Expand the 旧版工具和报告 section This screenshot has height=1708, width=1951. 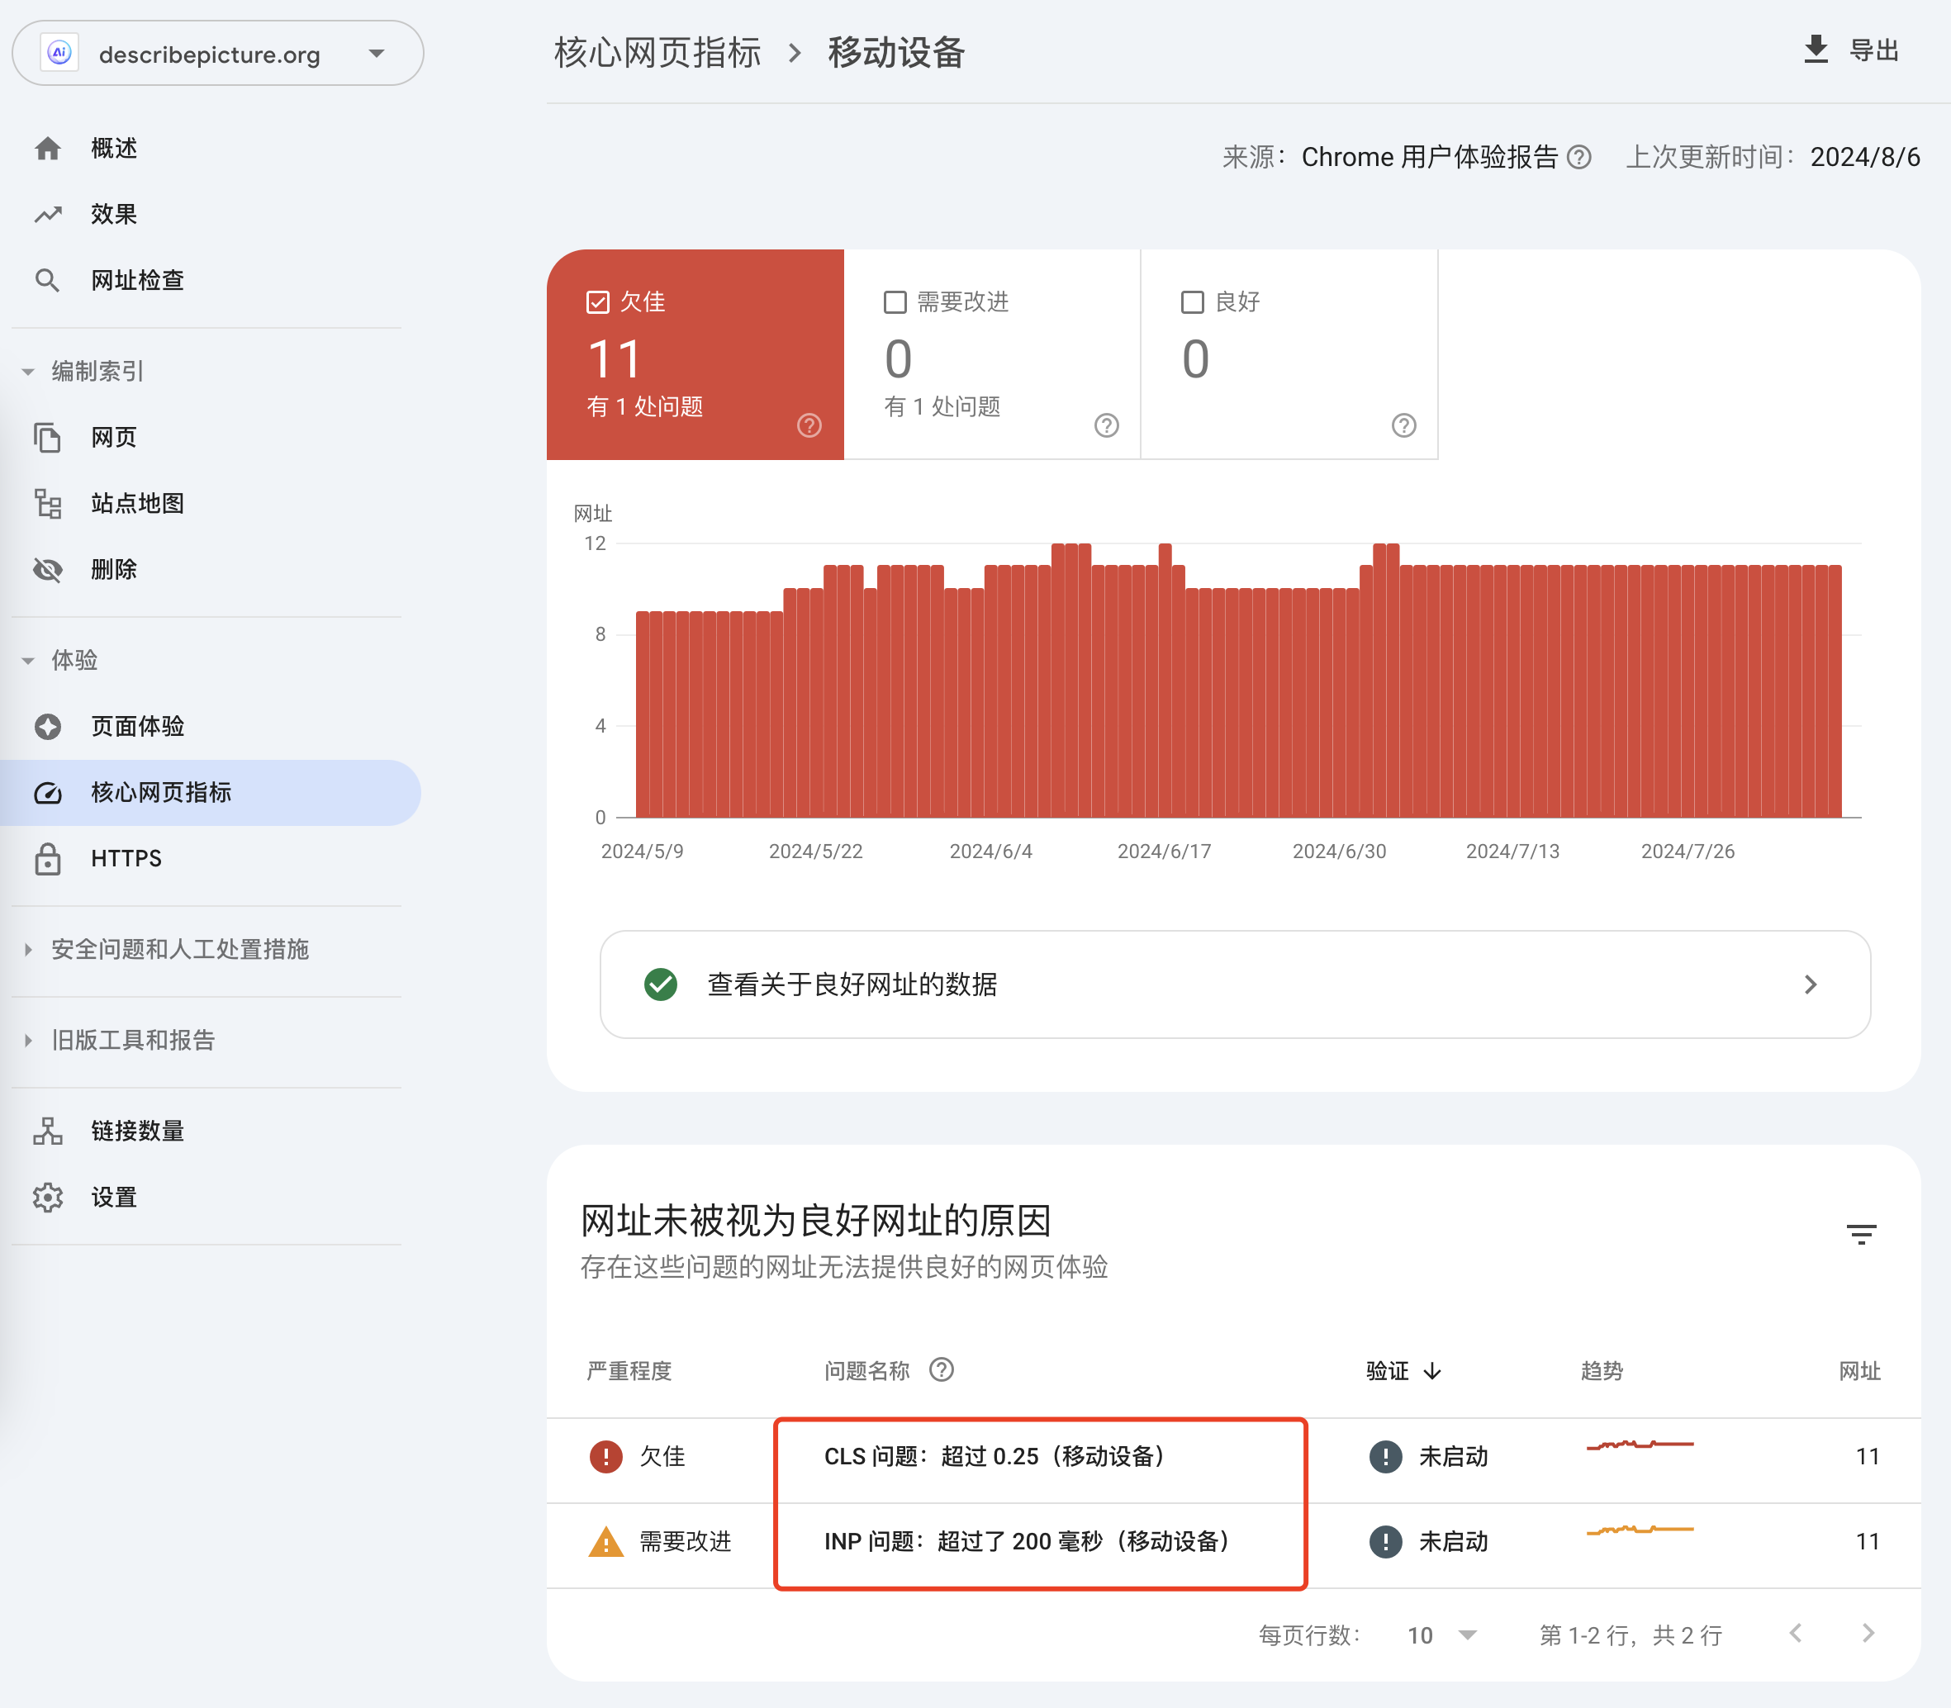click(x=27, y=1040)
